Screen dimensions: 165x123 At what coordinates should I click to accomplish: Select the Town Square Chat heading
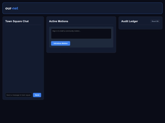click(x=17, y=21)
